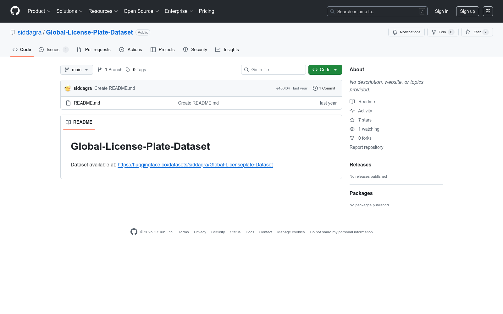Open the README.md file

click(x=87, y=103)
